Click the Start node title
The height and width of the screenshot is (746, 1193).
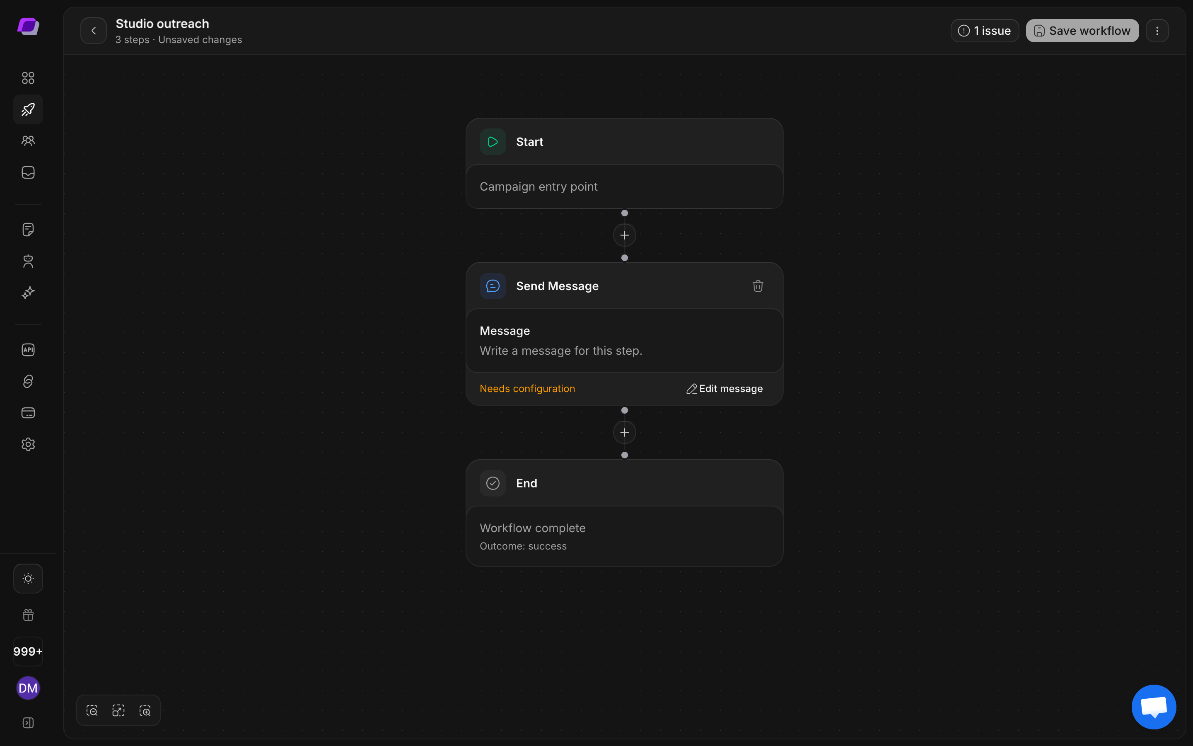pos(529,142)
